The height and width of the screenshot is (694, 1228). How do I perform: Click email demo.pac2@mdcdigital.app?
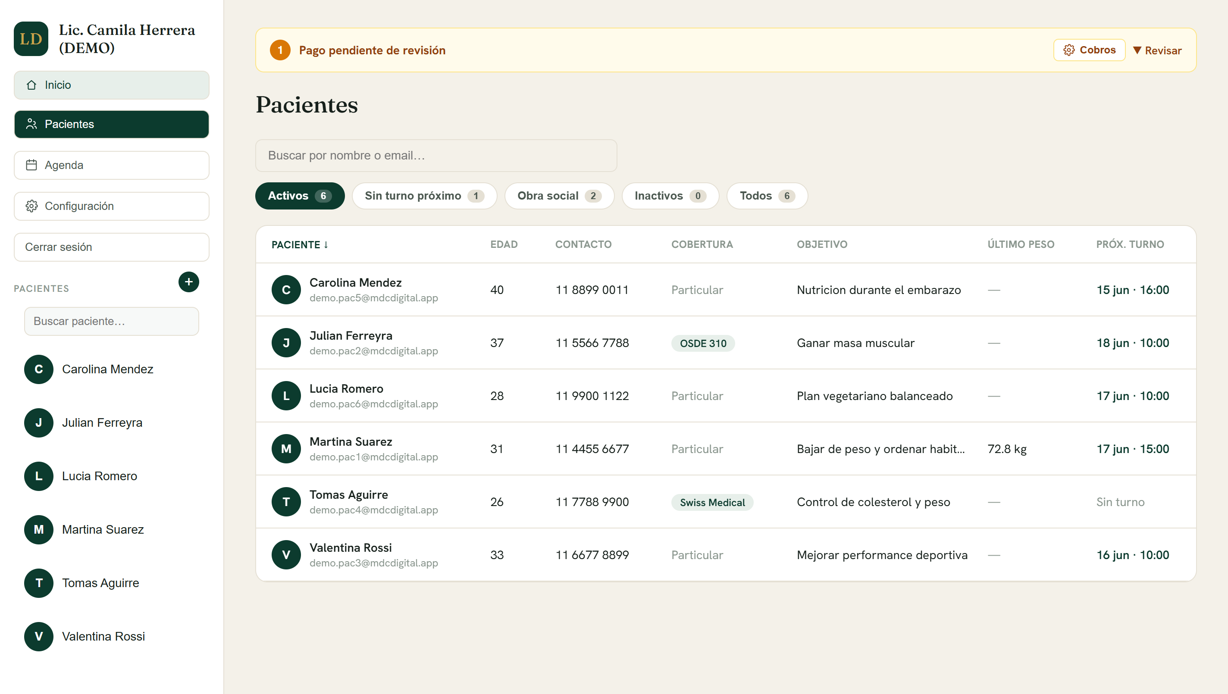pyautogui.click(x=374, y=351)
